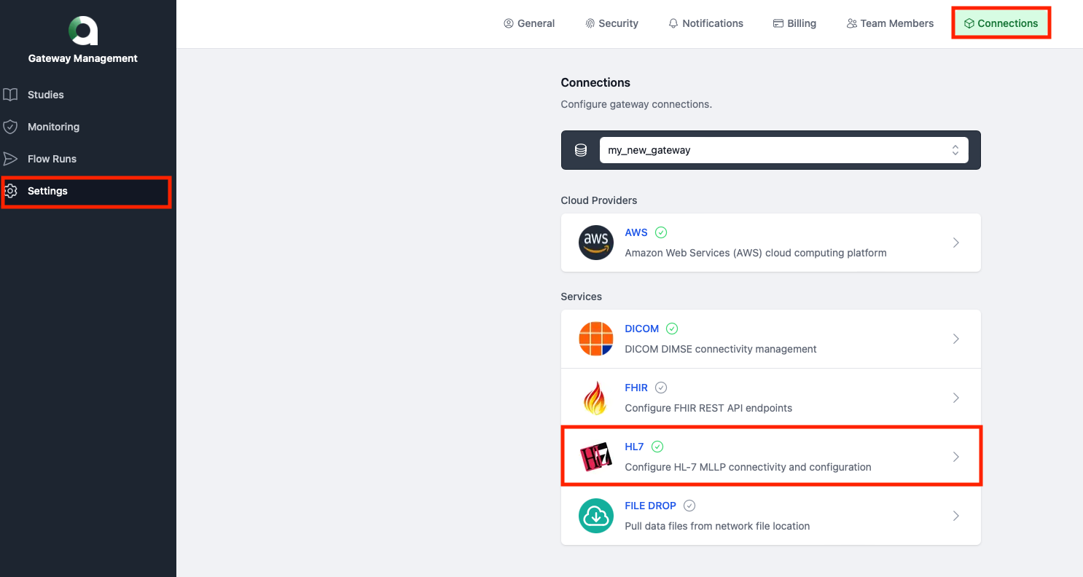This screenshot has height=577, width=1083.
Task: Click the Notifications bell icon
Action: pyautogui.click(x=673, y=23)
